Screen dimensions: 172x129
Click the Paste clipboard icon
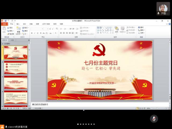click(x=4, y=29)
